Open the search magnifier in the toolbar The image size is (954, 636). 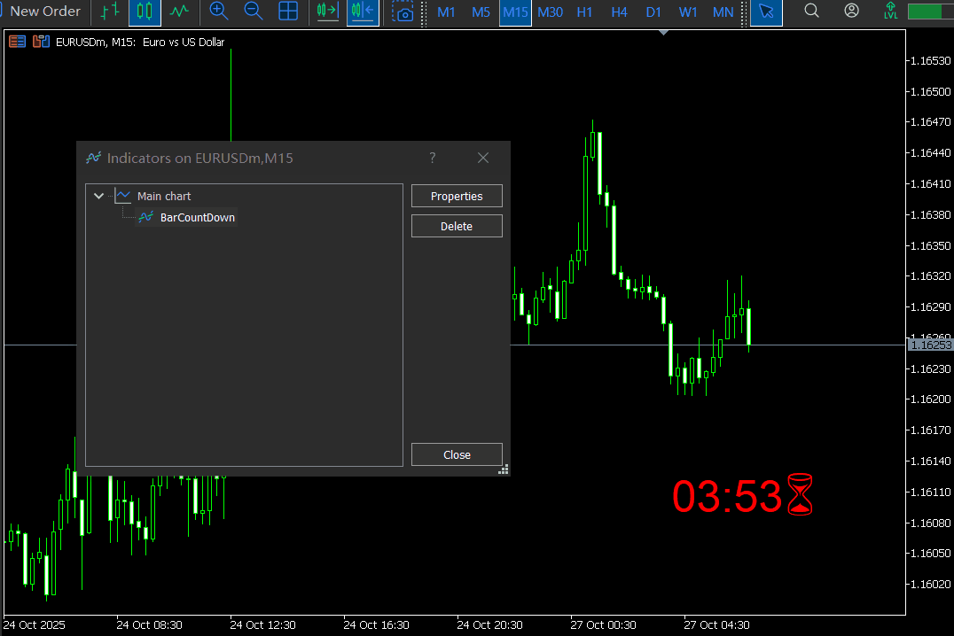[811, 11]
